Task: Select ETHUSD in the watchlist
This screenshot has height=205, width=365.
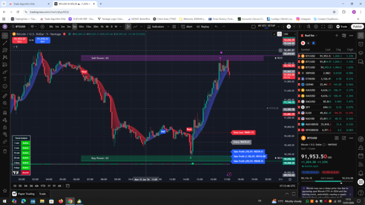Action: [327, 79]
